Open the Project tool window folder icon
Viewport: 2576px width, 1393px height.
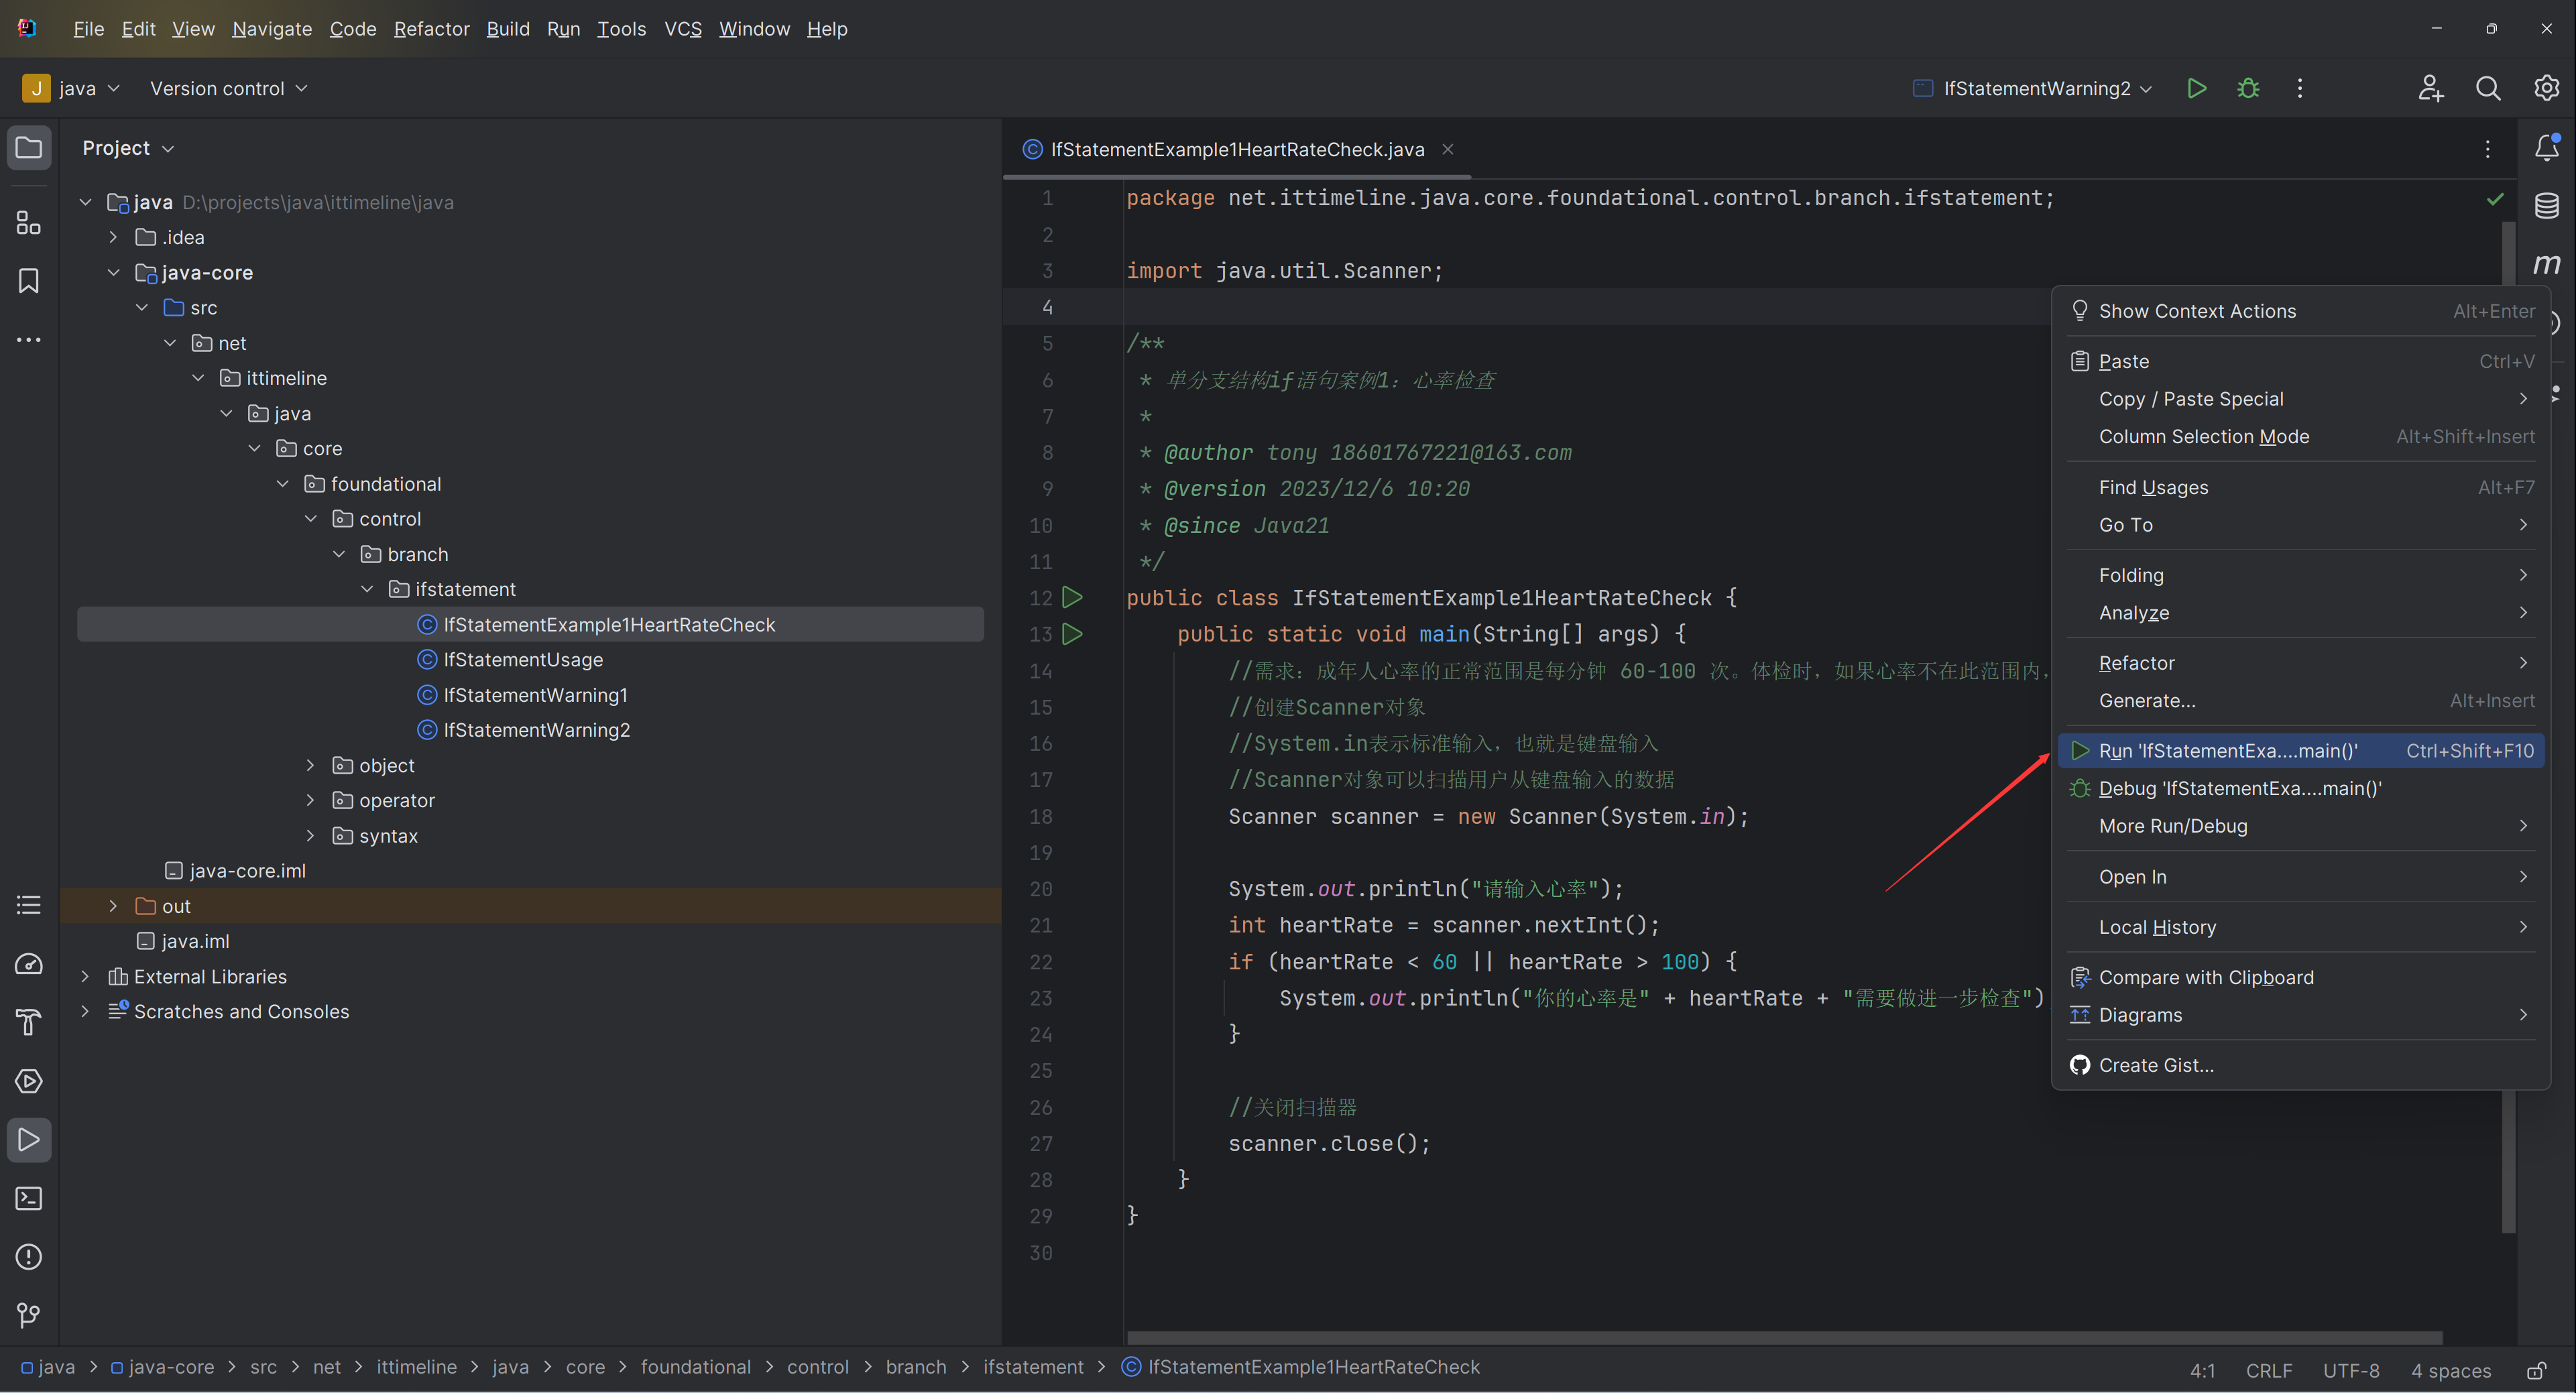point(29,148)
